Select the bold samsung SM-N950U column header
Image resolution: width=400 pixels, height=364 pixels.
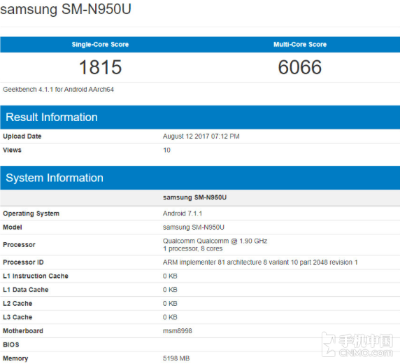(194, 197)
